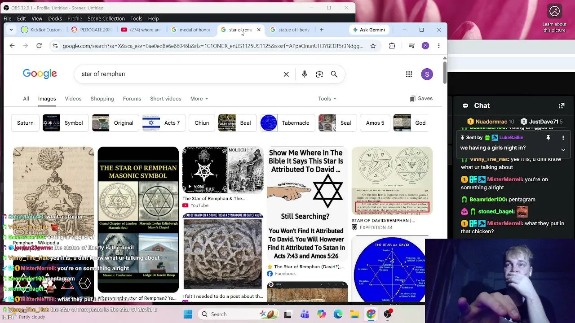Open Task View on the taskbar
This screenshot has height=323, width=575.
(x=288, y=314)
